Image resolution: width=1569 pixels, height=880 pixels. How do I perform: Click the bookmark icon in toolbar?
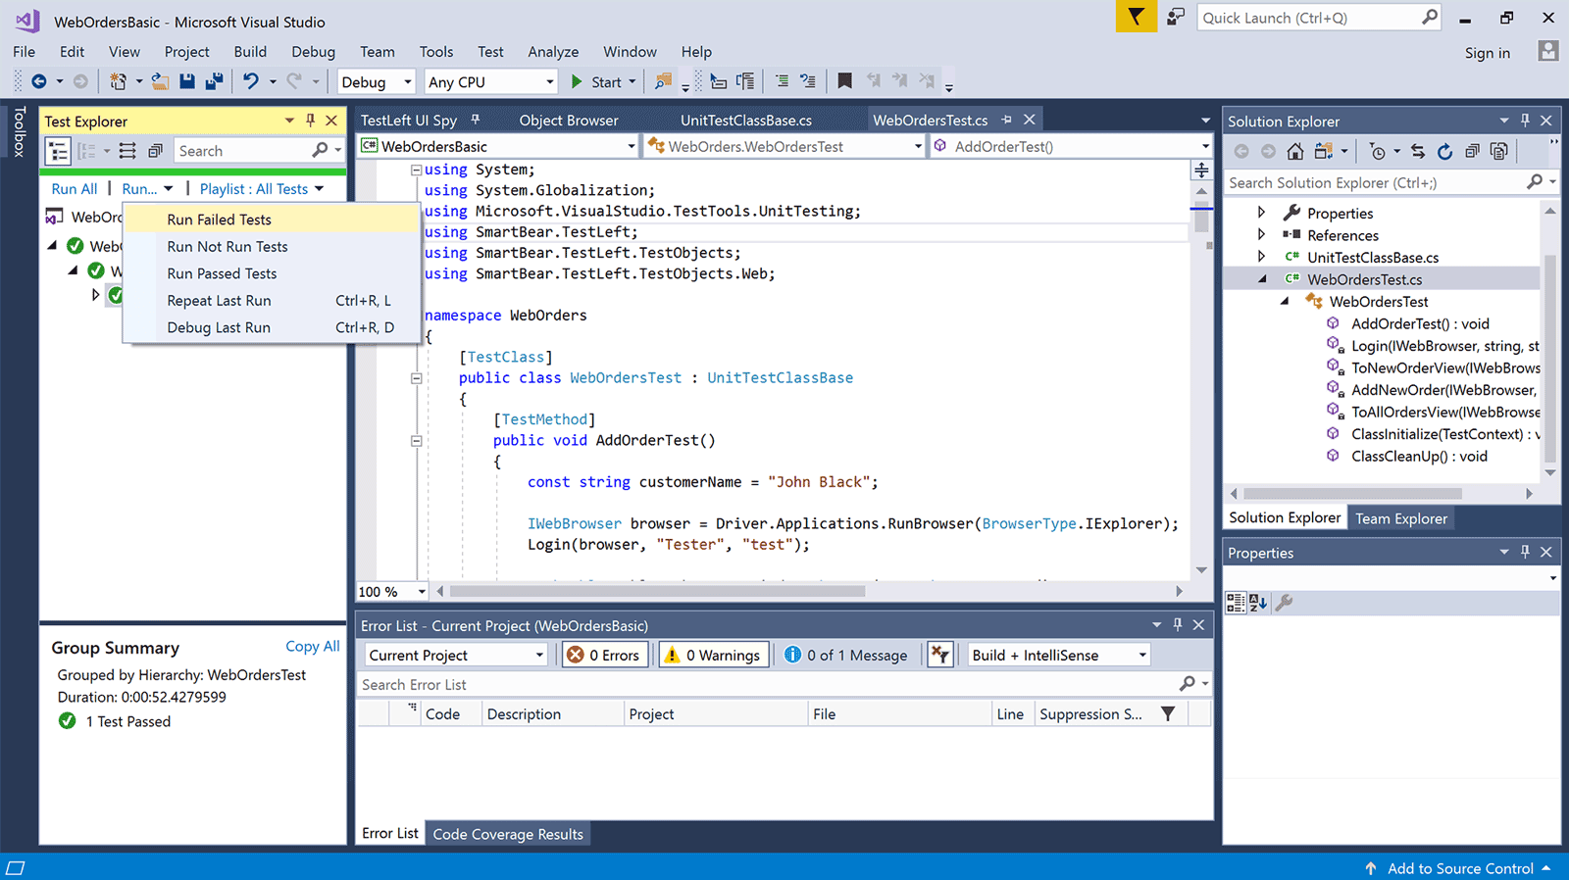coord(844,81)
